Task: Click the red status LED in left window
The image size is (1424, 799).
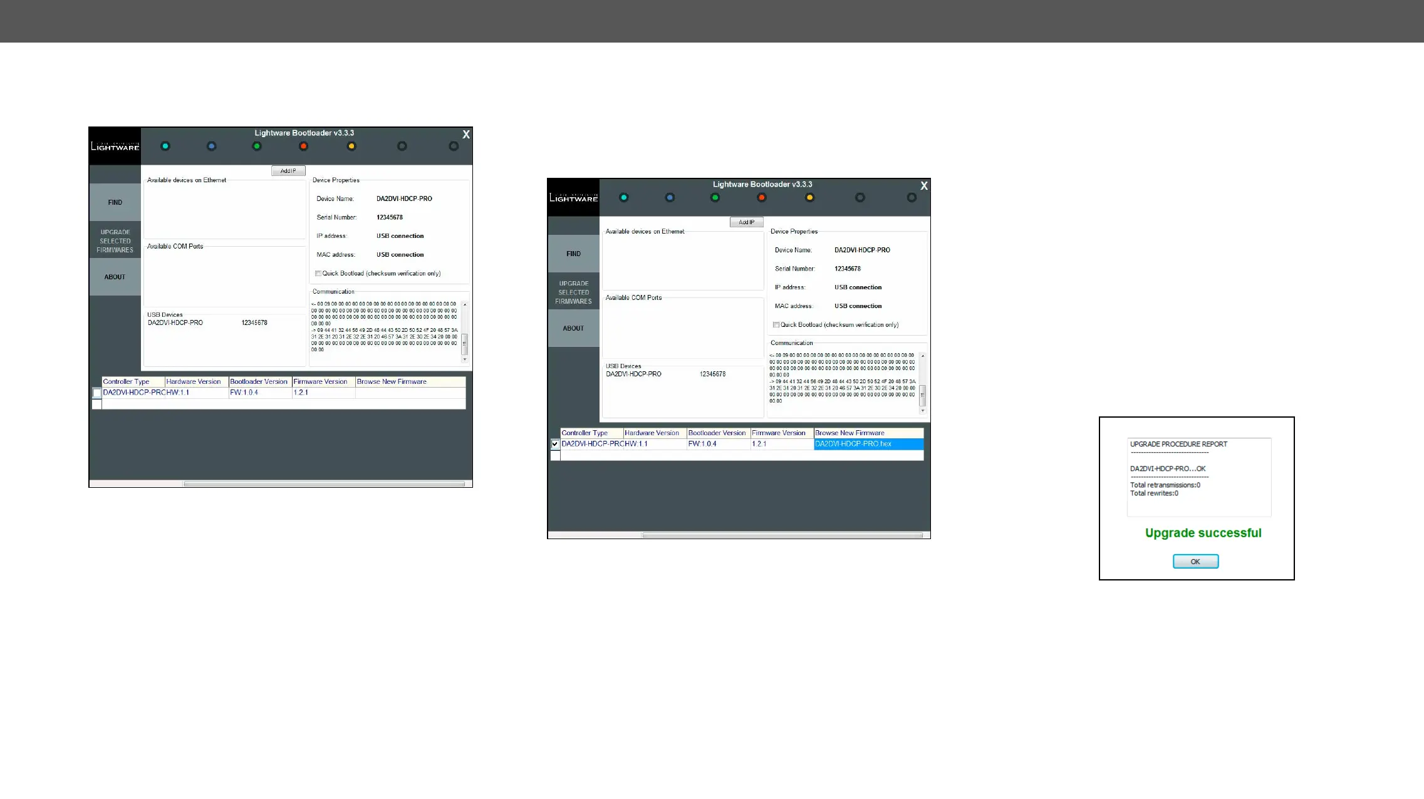Action: (304, 147)
